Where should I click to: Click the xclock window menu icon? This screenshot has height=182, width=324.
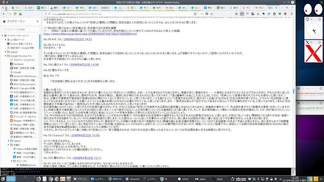coord(307,19)
